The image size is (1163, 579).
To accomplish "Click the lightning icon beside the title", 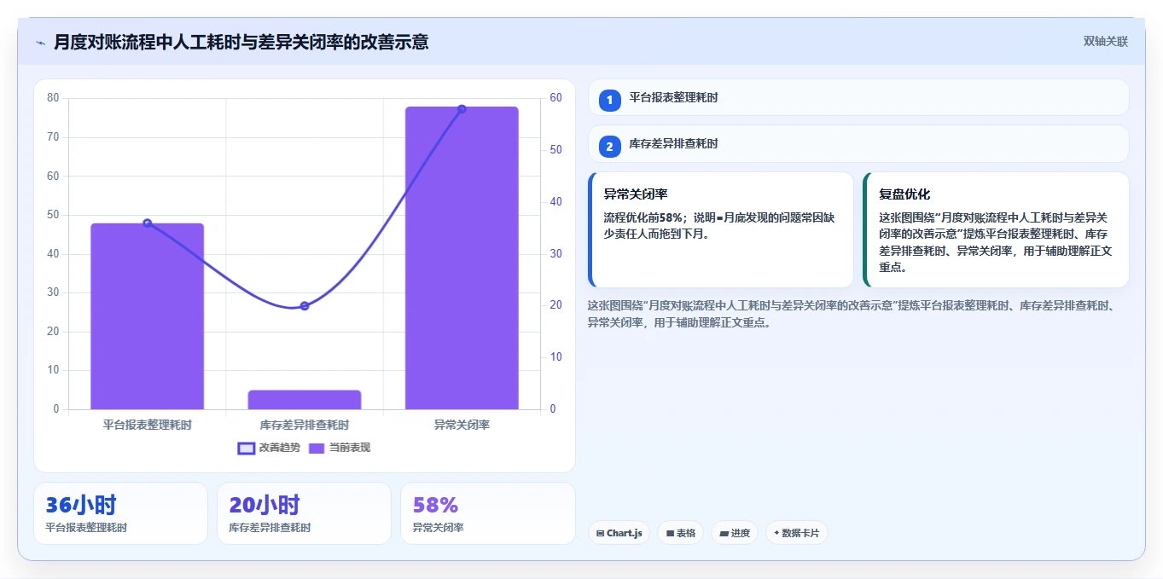I will 40,42.
